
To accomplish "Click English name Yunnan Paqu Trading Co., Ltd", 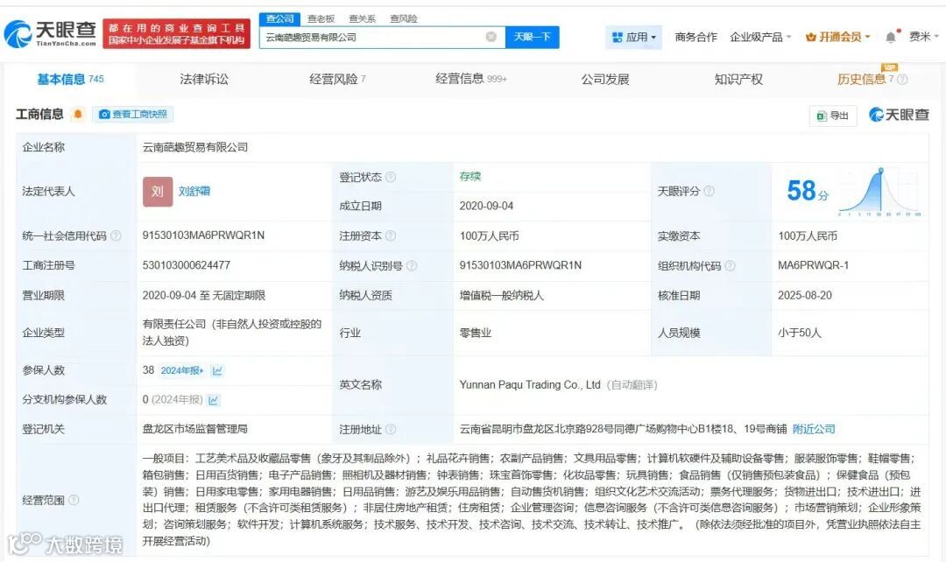I will pyautogui.click(x=530, y=384).
